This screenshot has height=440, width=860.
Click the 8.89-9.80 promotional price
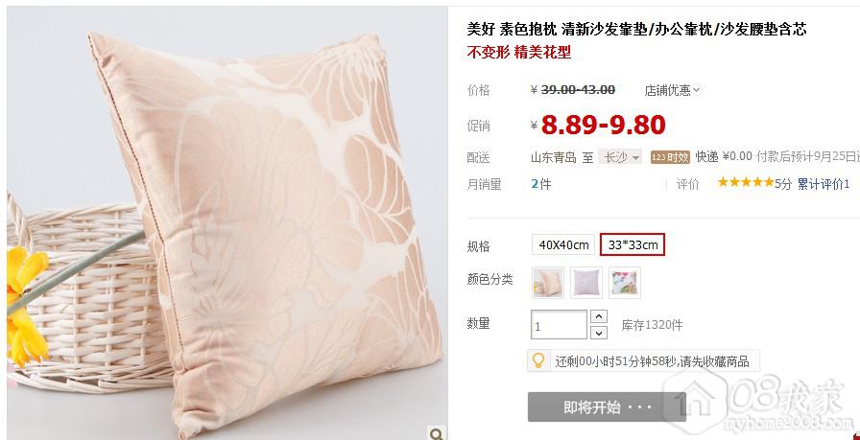[x=603, y=125]
